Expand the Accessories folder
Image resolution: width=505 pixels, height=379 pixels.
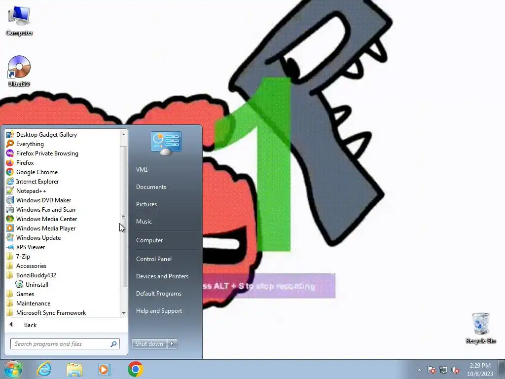[x=27, y=266]
